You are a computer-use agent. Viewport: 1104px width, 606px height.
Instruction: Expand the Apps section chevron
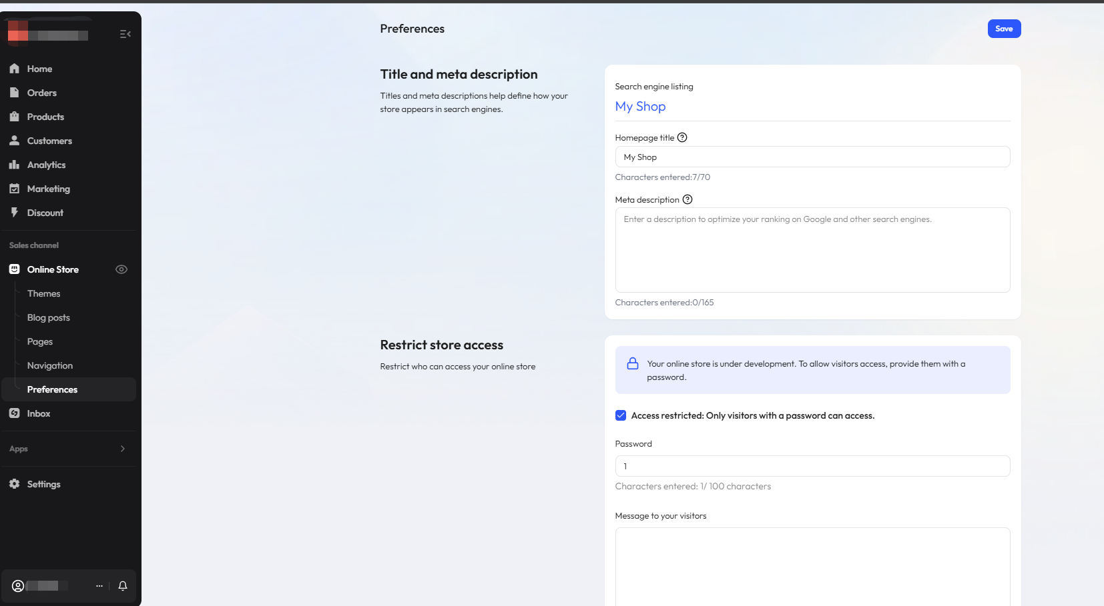(x=123, y=449)
